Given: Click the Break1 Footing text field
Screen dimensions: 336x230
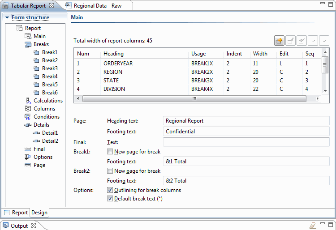Looking at the screenshot, I should tap(246, 162).
